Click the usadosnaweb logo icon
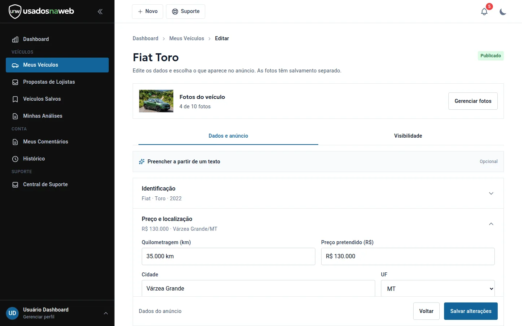The height and width of the screenshot is (326, 522). pos(15,12)
